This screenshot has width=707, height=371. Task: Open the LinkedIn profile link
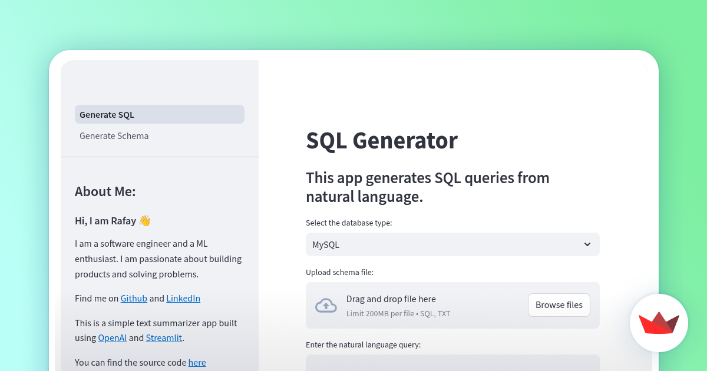(x=183, y=298)
